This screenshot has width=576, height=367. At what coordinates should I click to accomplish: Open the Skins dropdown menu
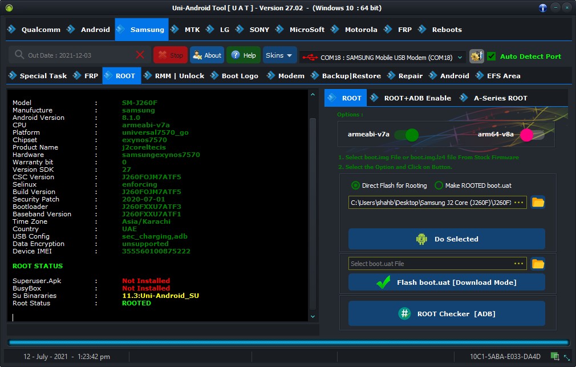pos(279,55)
